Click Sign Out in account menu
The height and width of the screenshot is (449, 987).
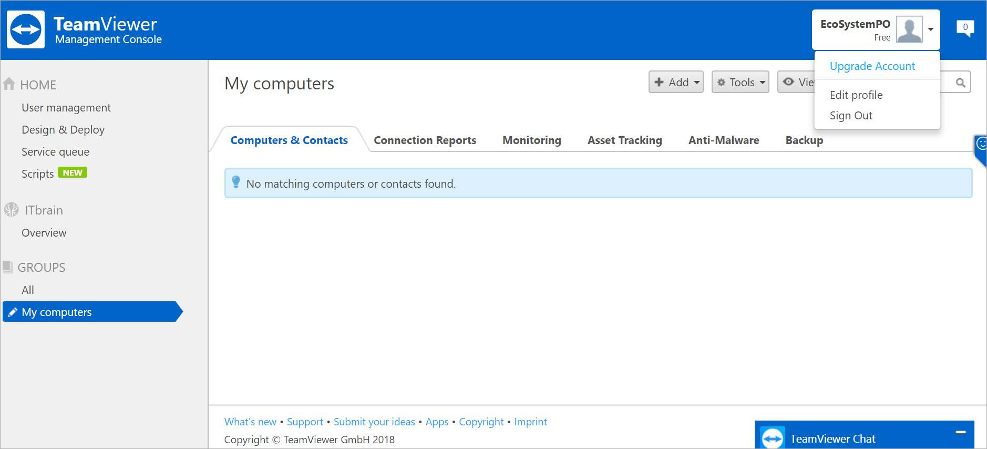(x=851, y=116)
